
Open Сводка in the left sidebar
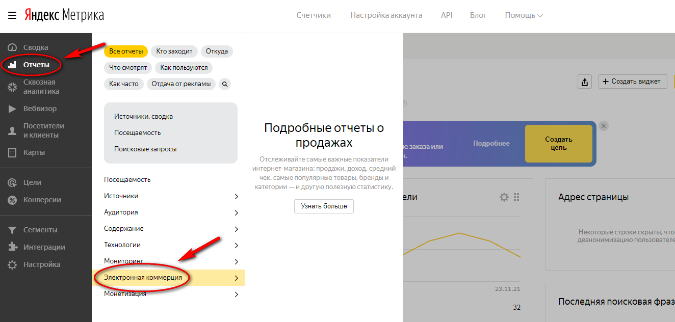click(36, 47)
